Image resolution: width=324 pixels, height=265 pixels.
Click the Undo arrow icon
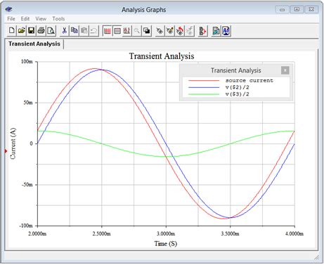(94, 31)
